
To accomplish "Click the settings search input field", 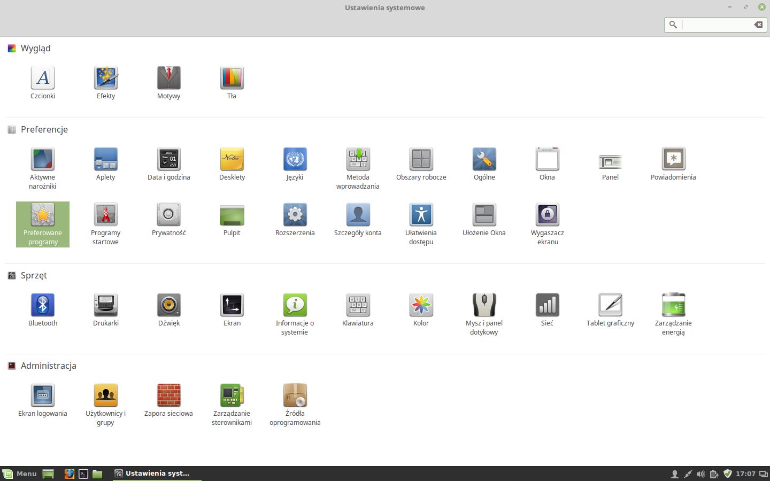I will [716, 25].
